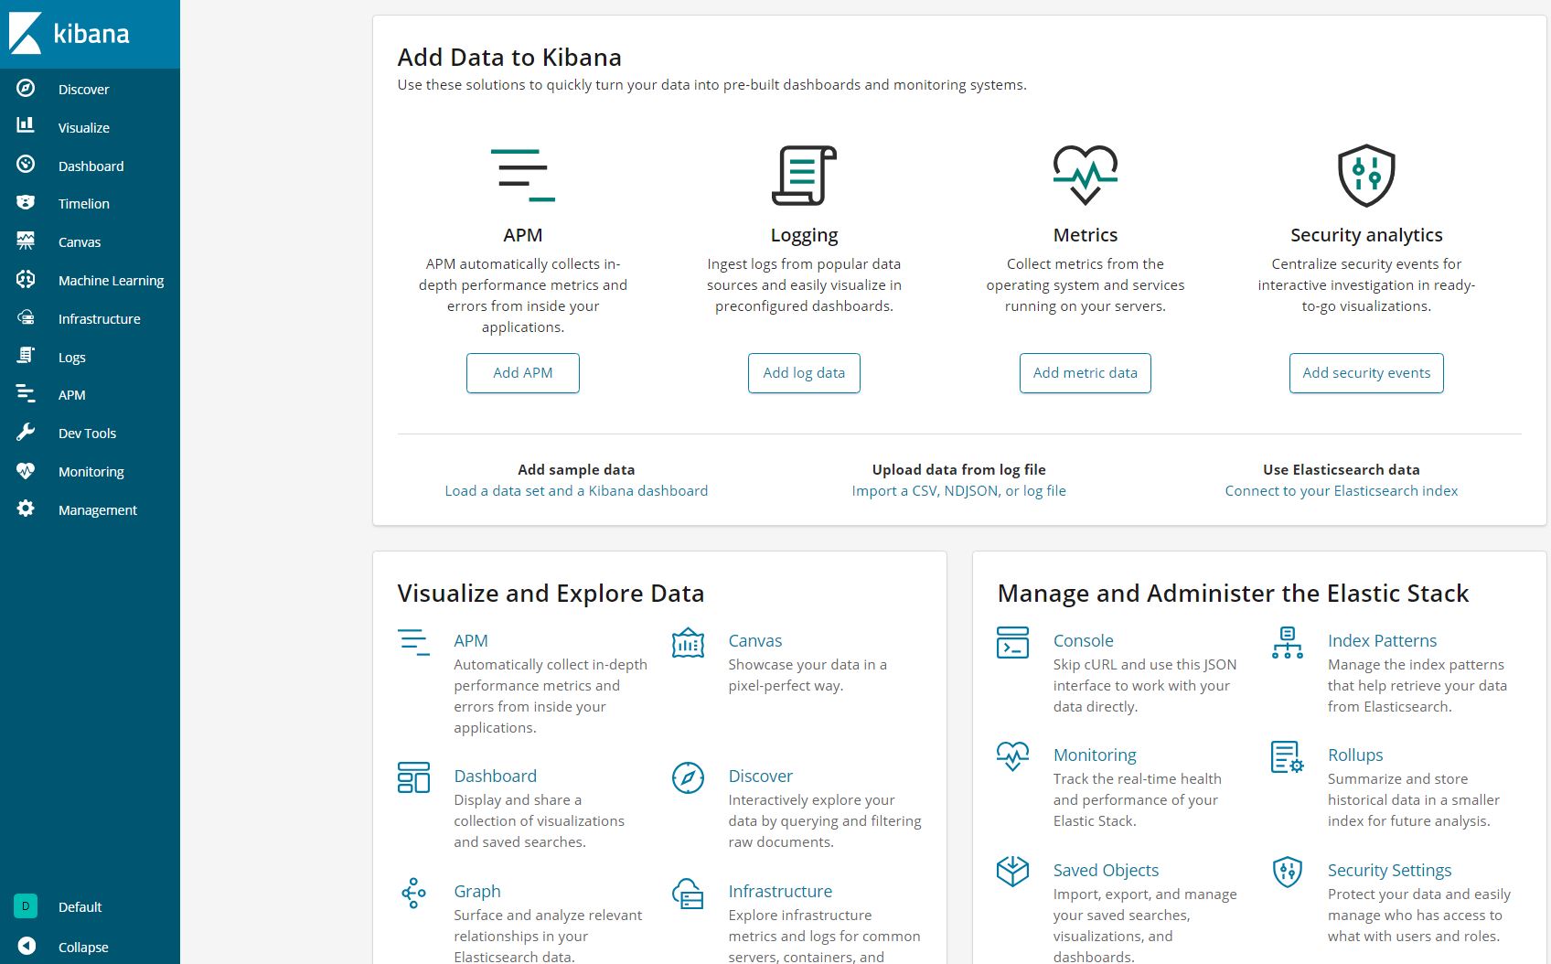Open Machine Learning via its sidebar icon
1551x964 pixels.
click(x=26, y=279)
